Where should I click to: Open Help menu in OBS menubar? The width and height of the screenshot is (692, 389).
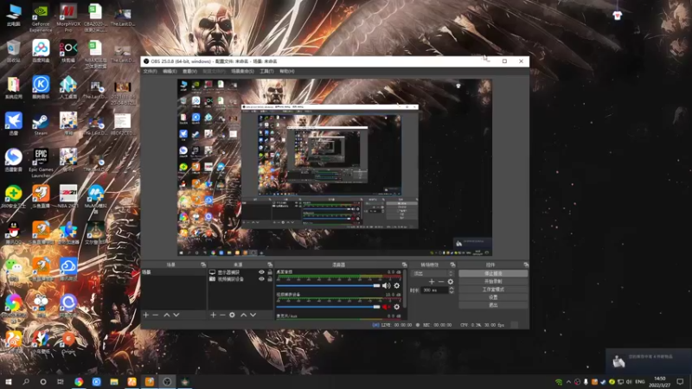click(x=286, y=72)
